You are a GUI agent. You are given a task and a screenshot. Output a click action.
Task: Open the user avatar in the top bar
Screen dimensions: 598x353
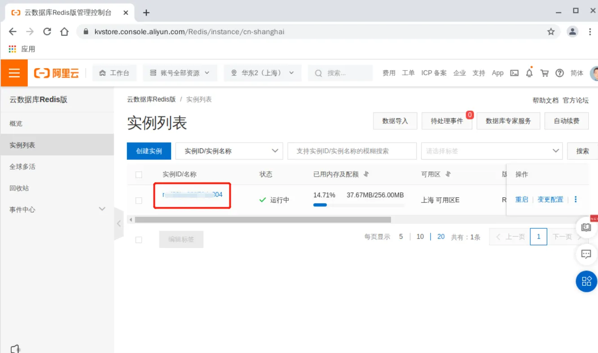tap(594, 73)
